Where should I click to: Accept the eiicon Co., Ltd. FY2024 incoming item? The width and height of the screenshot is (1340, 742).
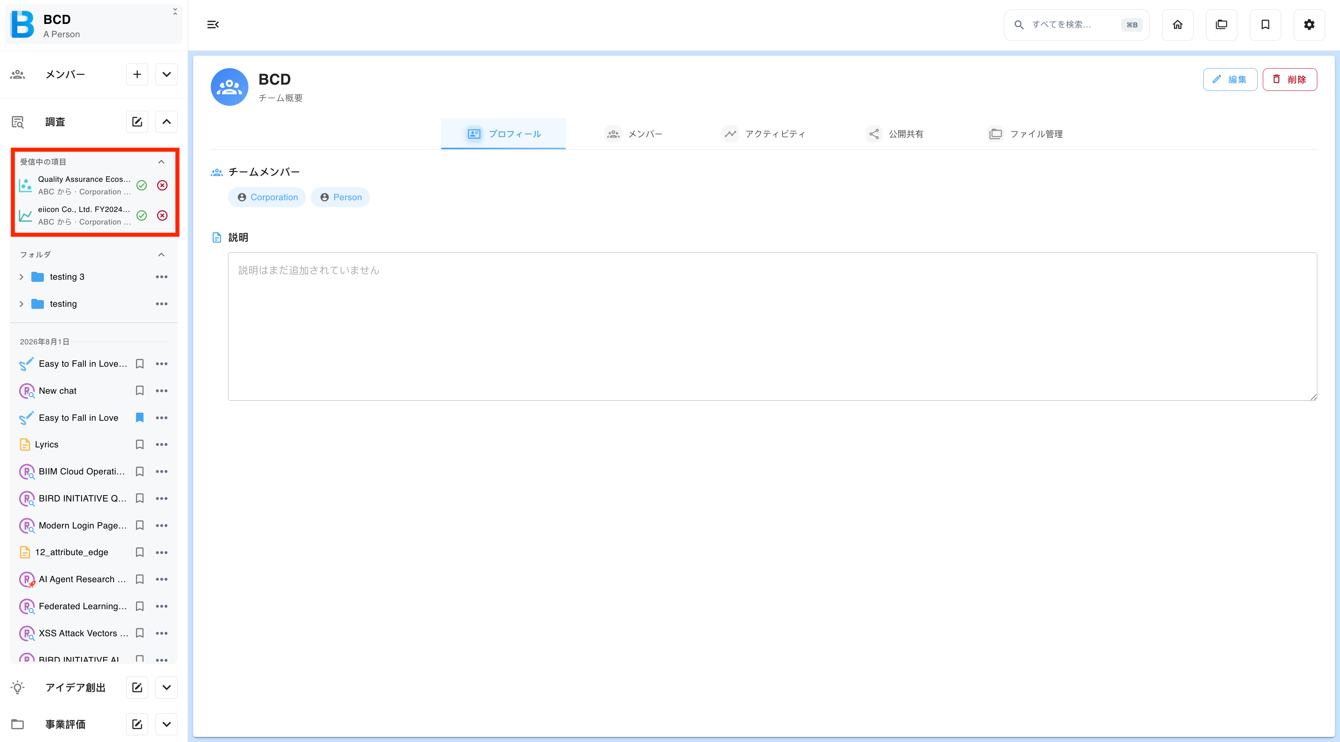coord(141,215)
